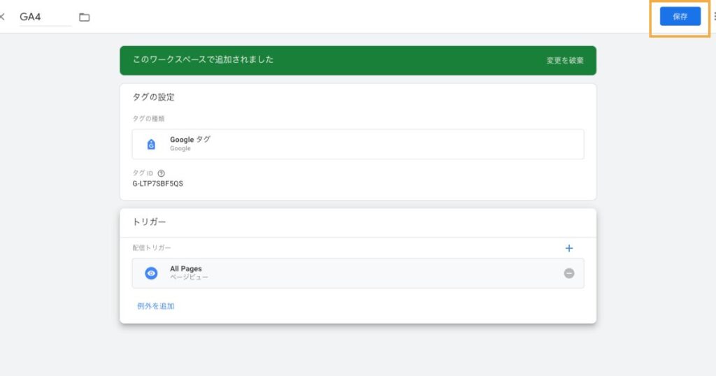
Task: Click the Google タグ blue tag icon
Action: coord(151,144)
